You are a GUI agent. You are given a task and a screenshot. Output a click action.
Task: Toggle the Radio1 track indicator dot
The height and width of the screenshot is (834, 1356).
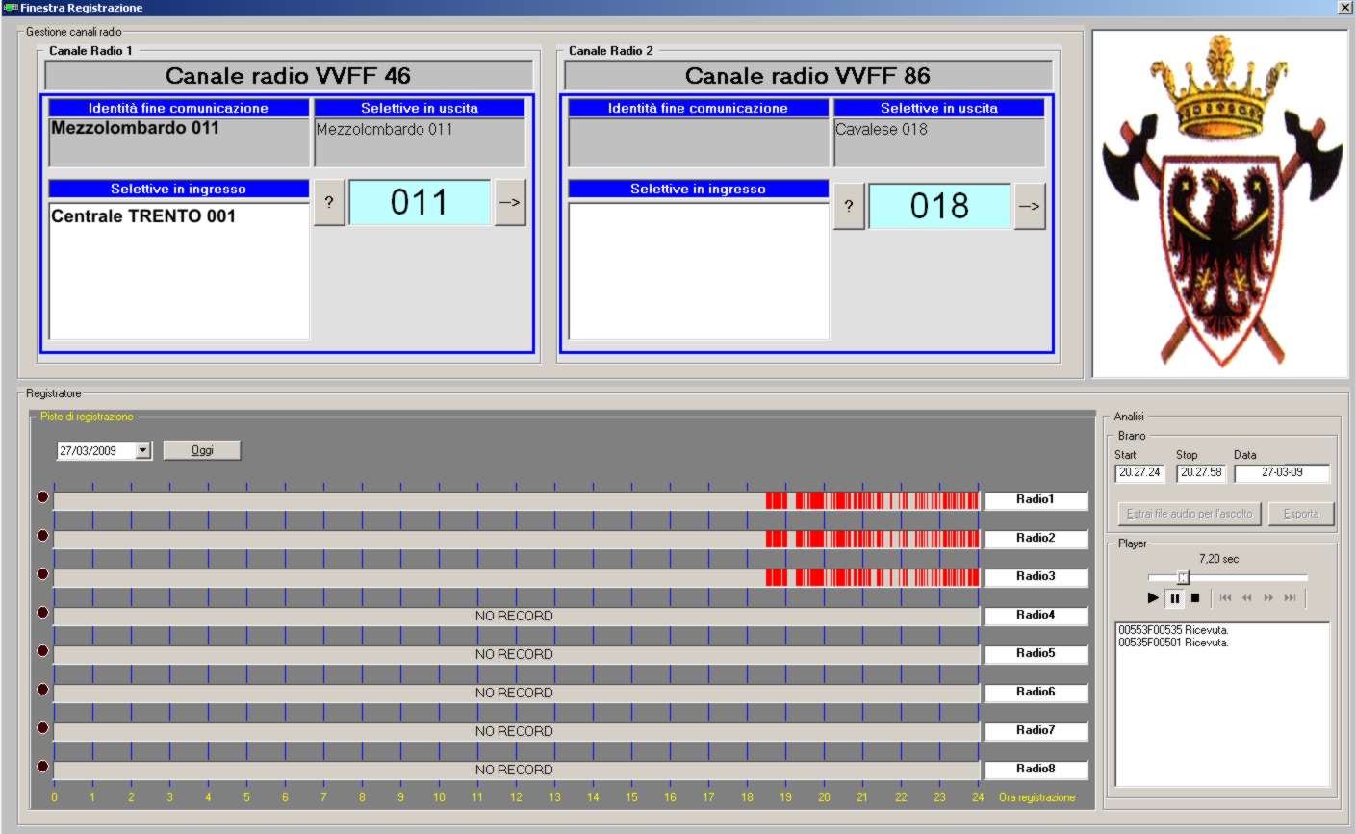coord(42,497)
